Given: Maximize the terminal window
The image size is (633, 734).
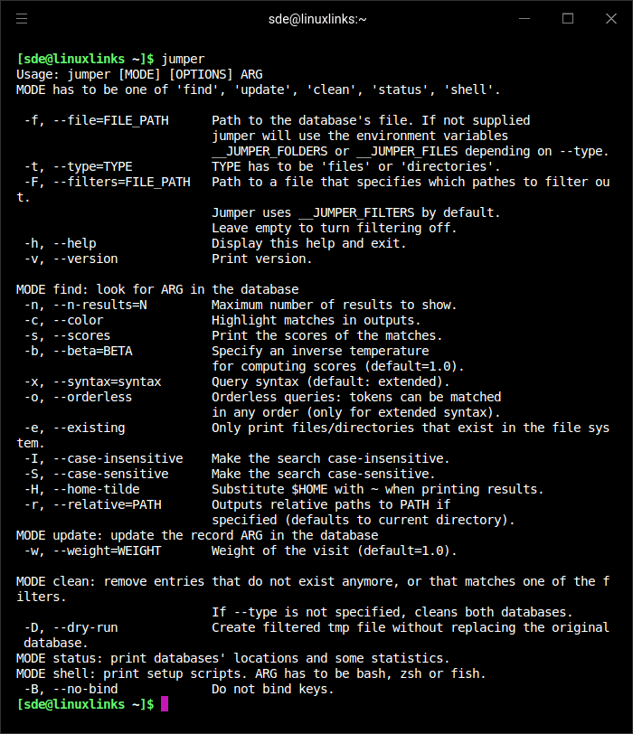Looking at the screenshot, I should tap(568, 18).
